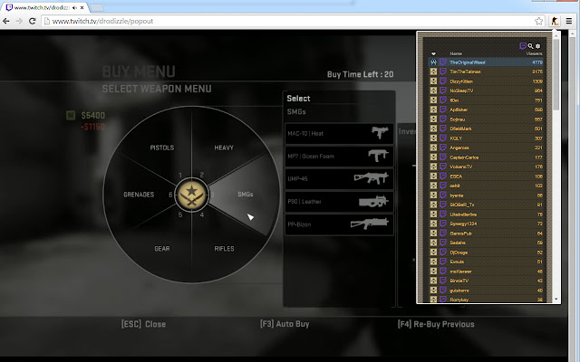Image resolution: width=580 pixels, height=362 pixels.
Task: Open the CaptainCarlos stream
Action: (x=464, y=157)
